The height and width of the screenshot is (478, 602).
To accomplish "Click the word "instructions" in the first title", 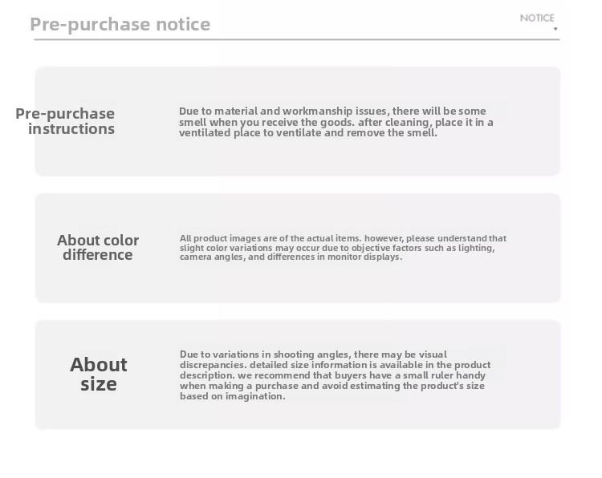I will (71, 129).
